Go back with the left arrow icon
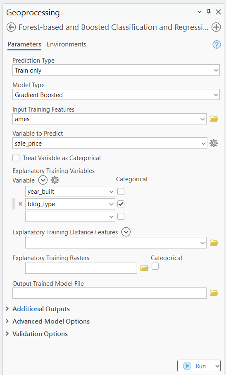Viewport: 226px width, 375px height. point(11,27)
